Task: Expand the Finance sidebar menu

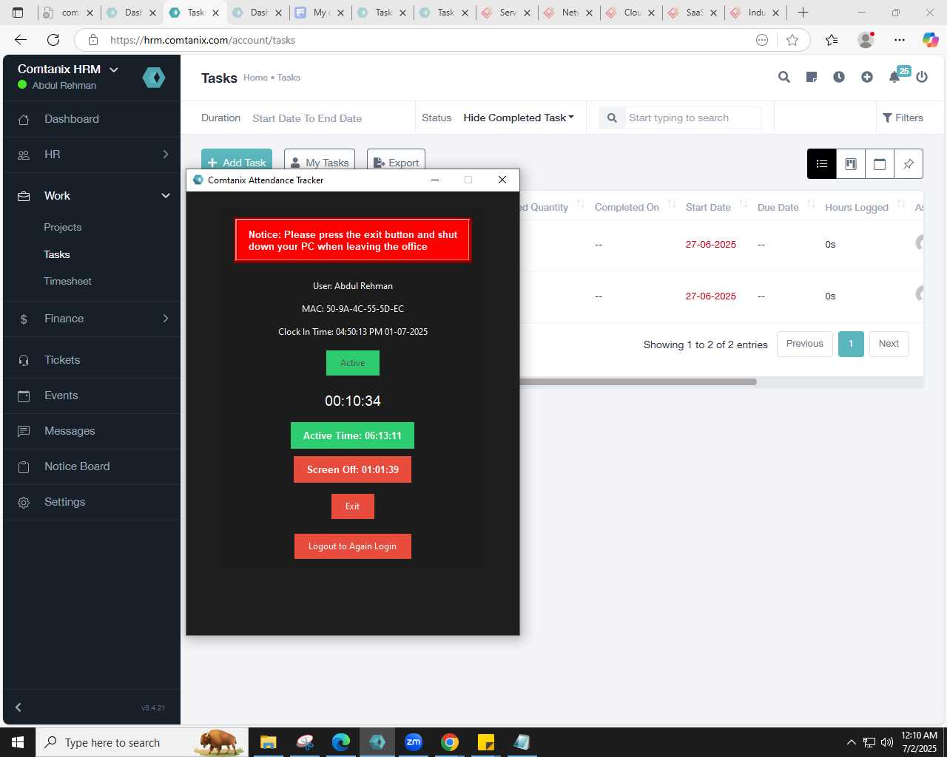Action: [92, 319]
